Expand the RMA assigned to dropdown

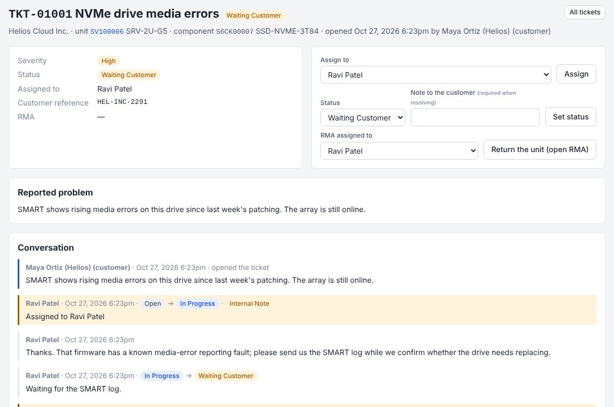(x=399, y=151)
